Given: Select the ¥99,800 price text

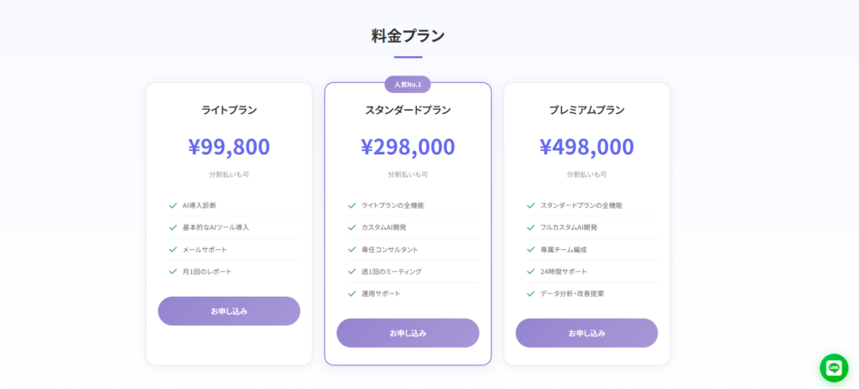Looking at the screenshot, I should click(229, 147).
